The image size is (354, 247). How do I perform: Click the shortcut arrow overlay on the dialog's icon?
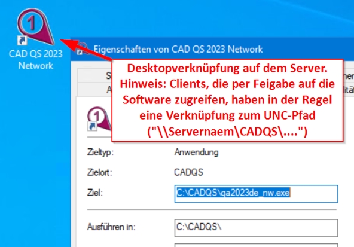92,126
